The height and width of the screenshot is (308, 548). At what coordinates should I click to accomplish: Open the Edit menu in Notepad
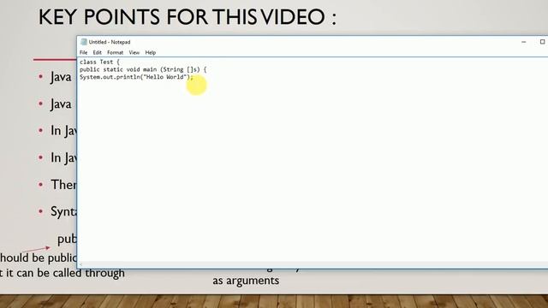coord(97,53)
